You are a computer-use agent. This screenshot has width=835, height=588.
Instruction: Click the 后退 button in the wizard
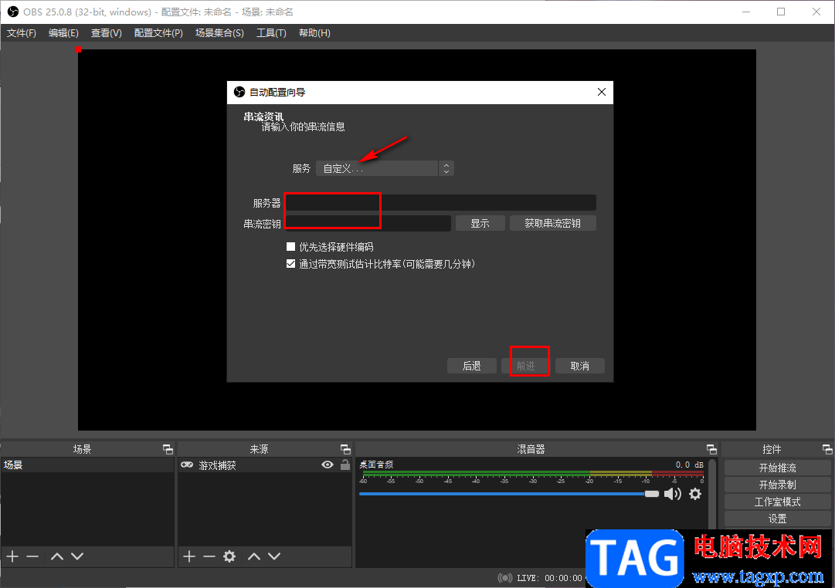point(472,366)
